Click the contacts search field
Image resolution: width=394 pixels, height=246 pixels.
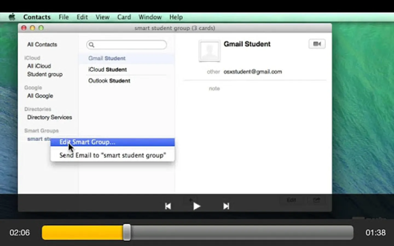(127, 45)
